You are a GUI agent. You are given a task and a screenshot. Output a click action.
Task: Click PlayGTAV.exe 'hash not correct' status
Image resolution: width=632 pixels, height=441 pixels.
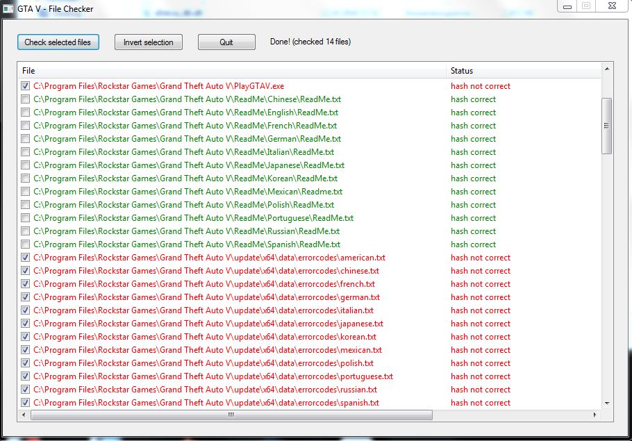(481, 86)
